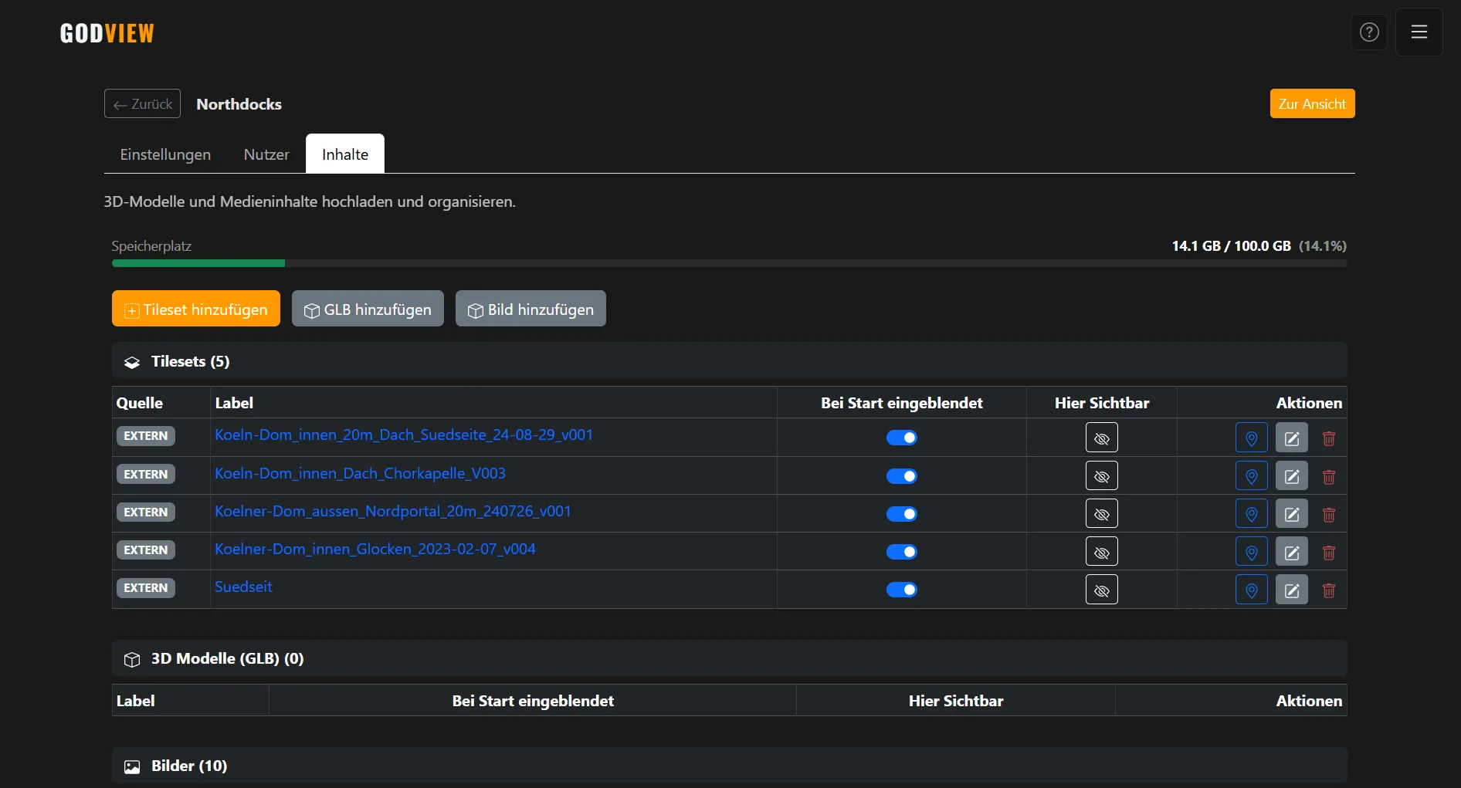Viewport: 1461px width, 788px height.
Task: Delete the Suedseit tileset
Action: [1328, 590]
